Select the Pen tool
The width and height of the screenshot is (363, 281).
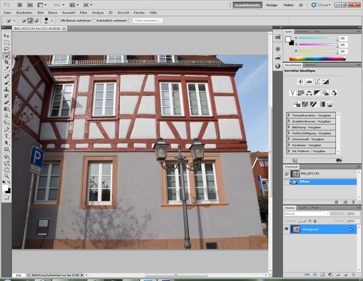(7, 129)
